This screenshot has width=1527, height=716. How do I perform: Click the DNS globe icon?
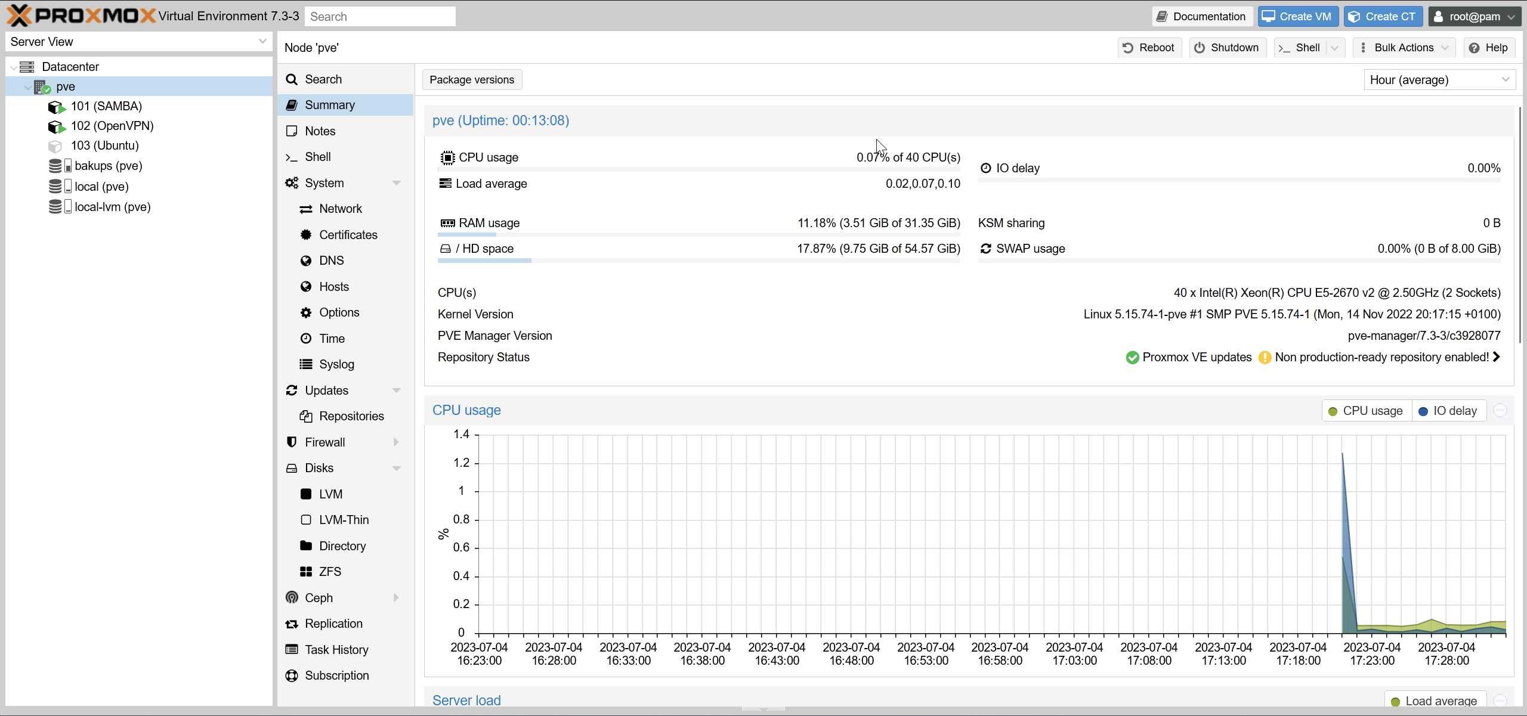click(306, 261)
